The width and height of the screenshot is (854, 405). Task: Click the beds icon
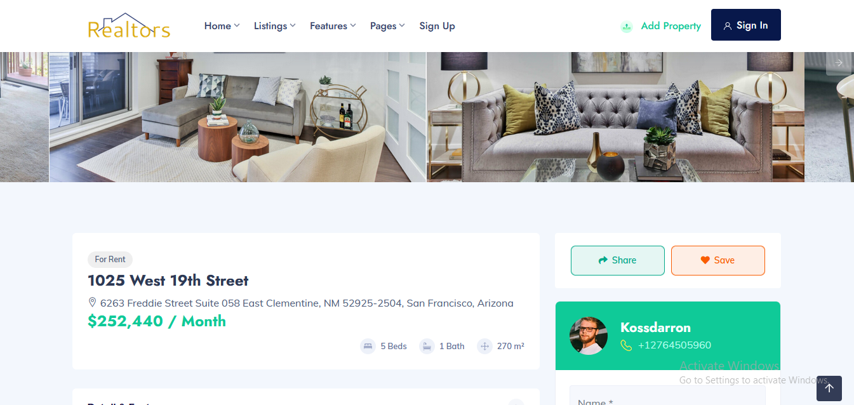coord(368,346)
